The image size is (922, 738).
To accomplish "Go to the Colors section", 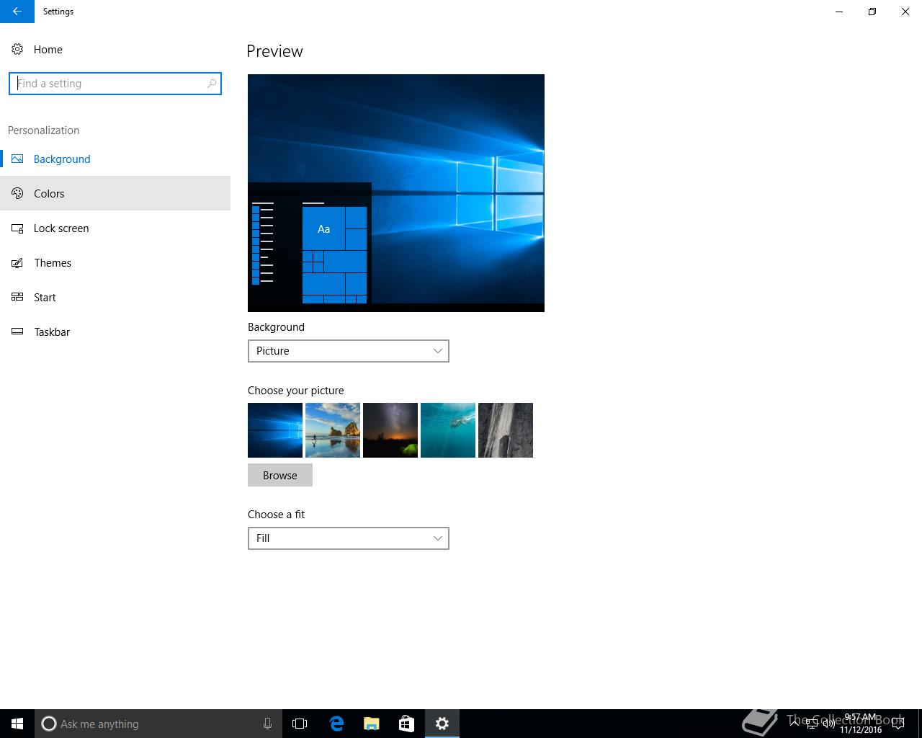I will click(49, 194).
